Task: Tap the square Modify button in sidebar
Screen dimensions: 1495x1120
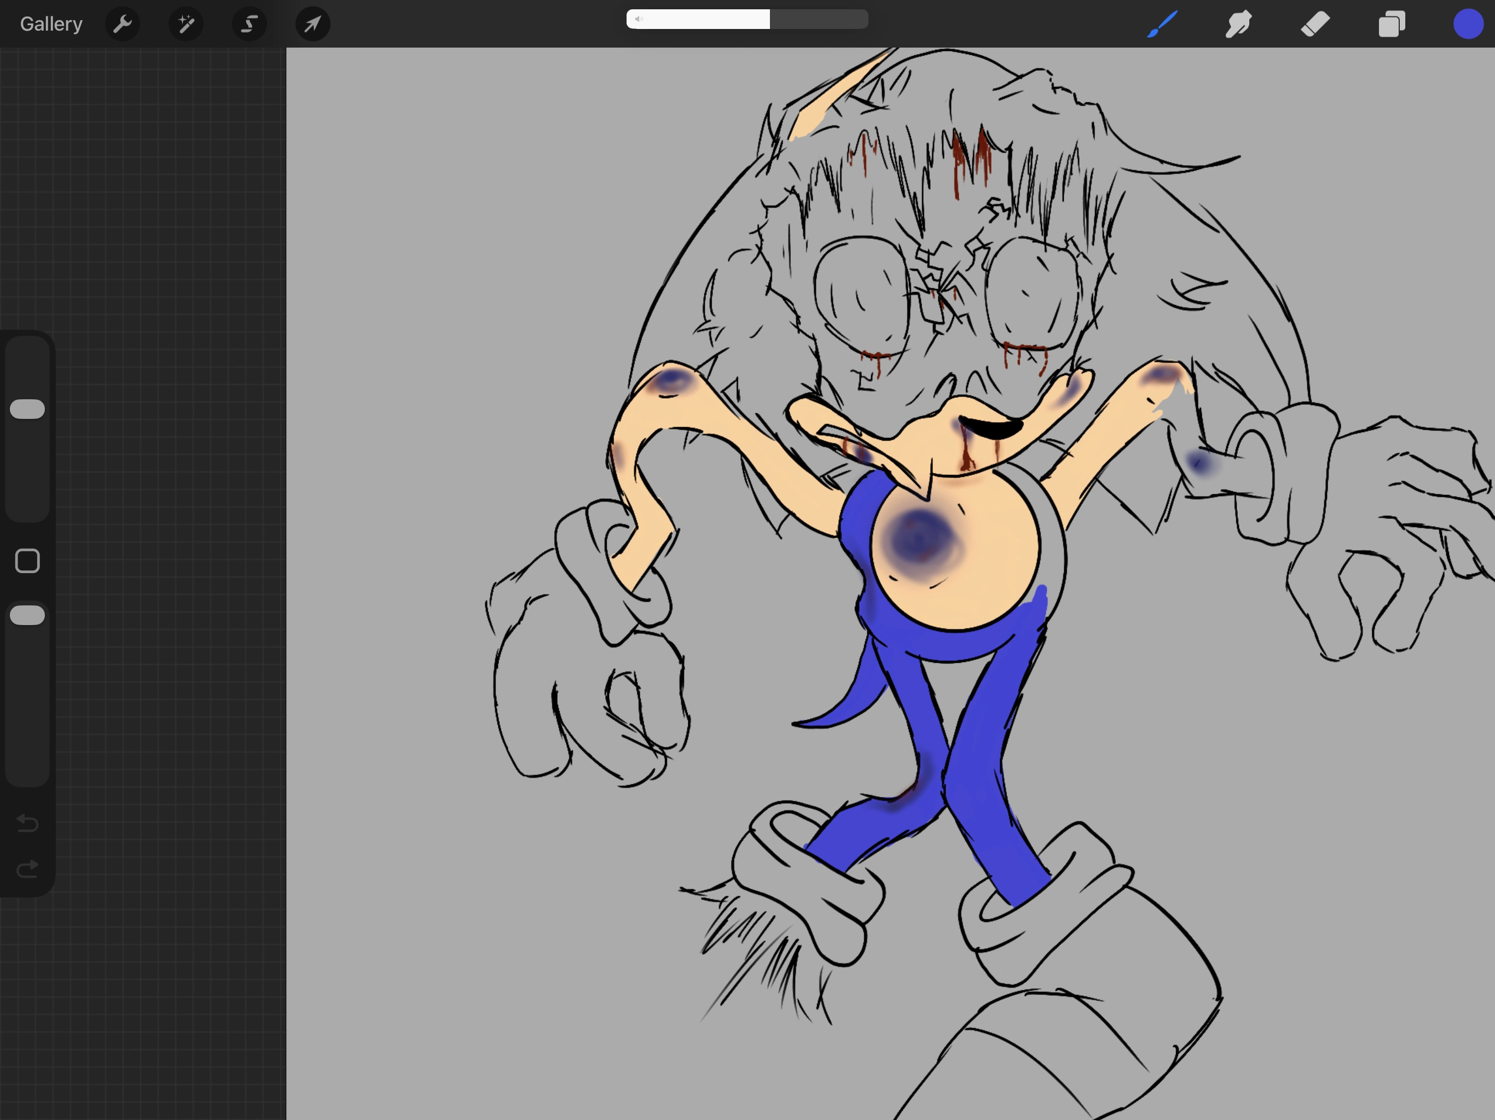Action: (28, 561)
